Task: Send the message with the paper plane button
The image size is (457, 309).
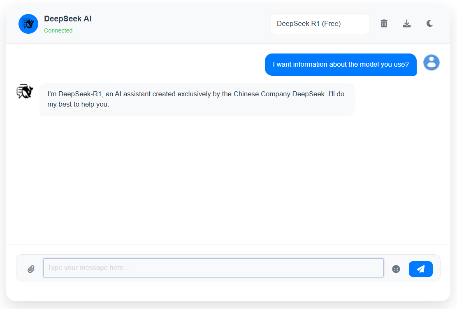Action: click(x=420, y=269)
